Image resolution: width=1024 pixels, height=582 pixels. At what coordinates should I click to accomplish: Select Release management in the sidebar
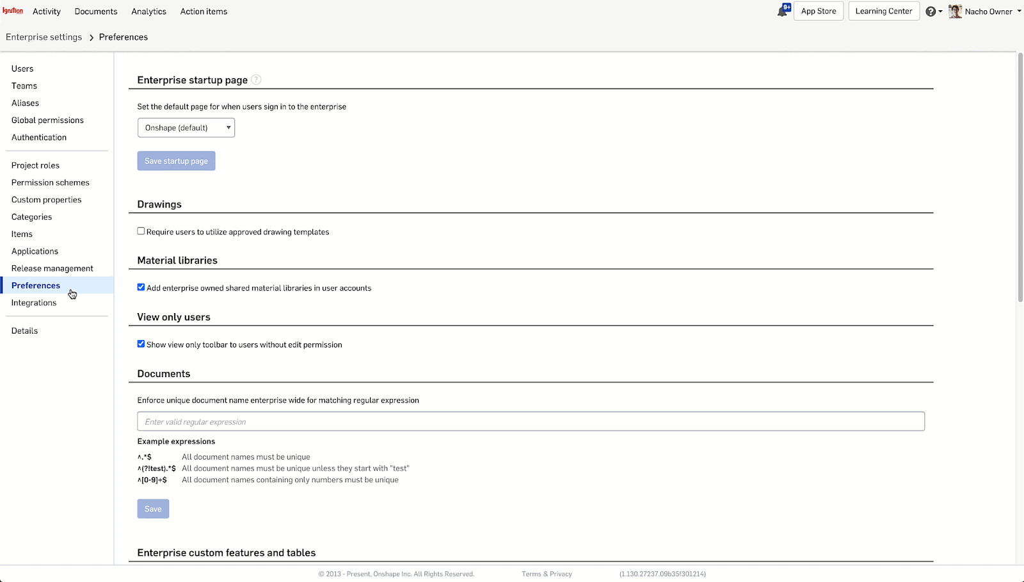coord(52,268)
